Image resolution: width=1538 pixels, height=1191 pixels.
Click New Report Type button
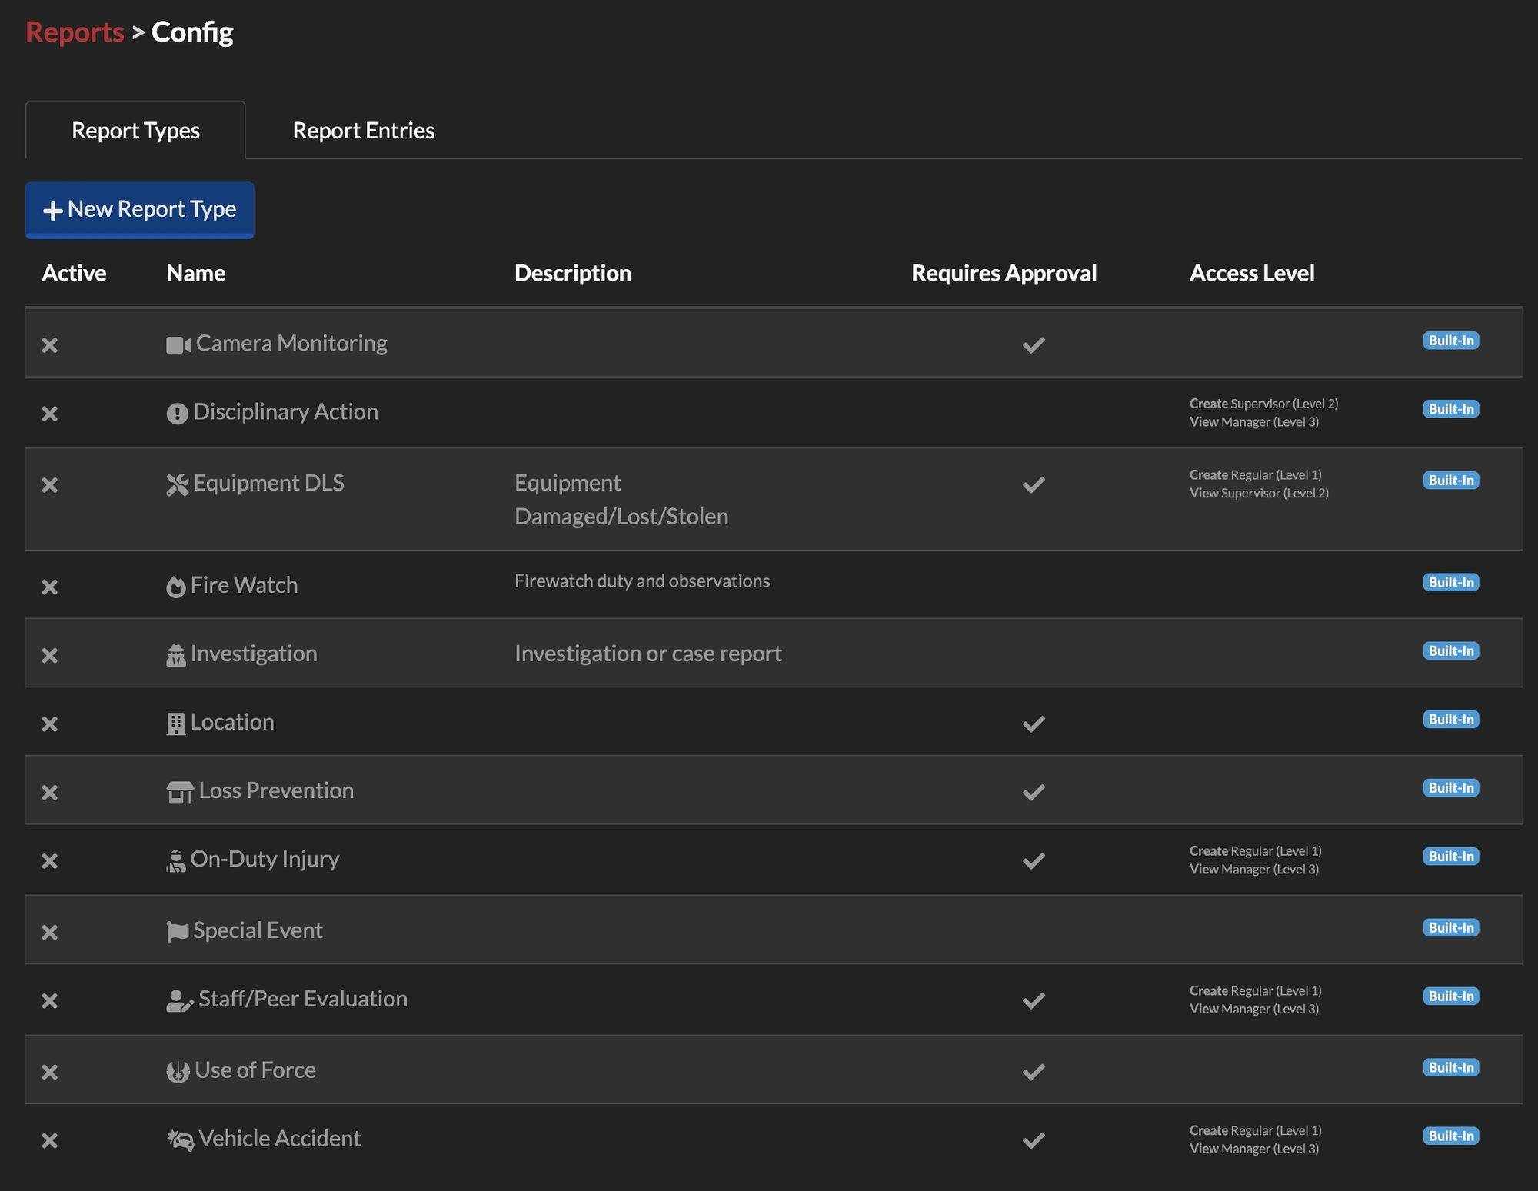coord(138,208)
